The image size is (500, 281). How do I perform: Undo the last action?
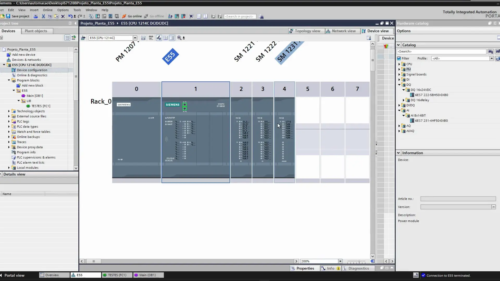pos(70,16)
